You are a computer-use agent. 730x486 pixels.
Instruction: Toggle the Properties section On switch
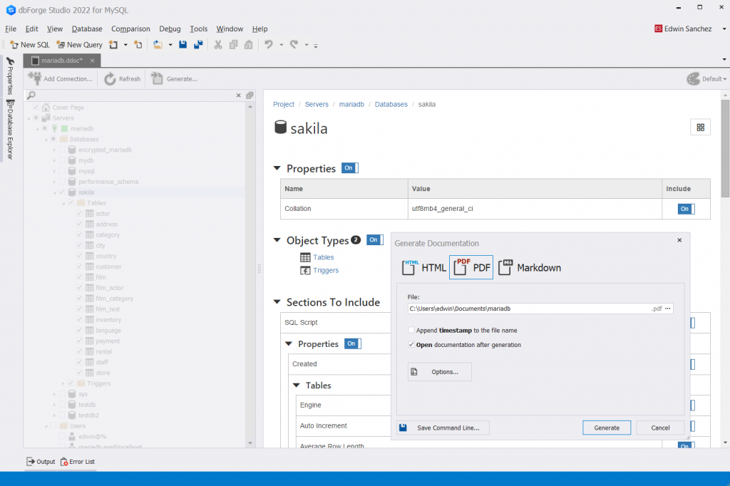click(349, 168)
